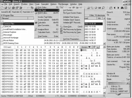
Task: Open the Access dropdown in hex header
Action: 86,47
